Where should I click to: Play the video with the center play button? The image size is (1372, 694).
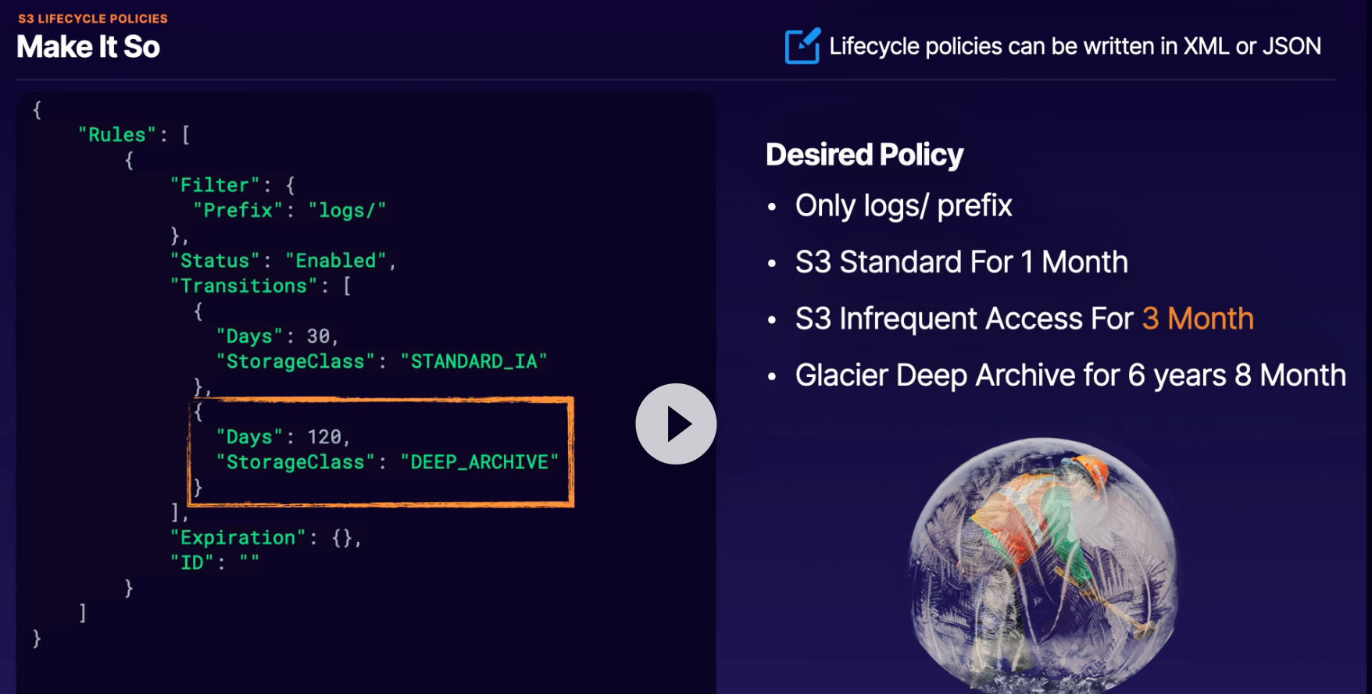tap(676, 424)
